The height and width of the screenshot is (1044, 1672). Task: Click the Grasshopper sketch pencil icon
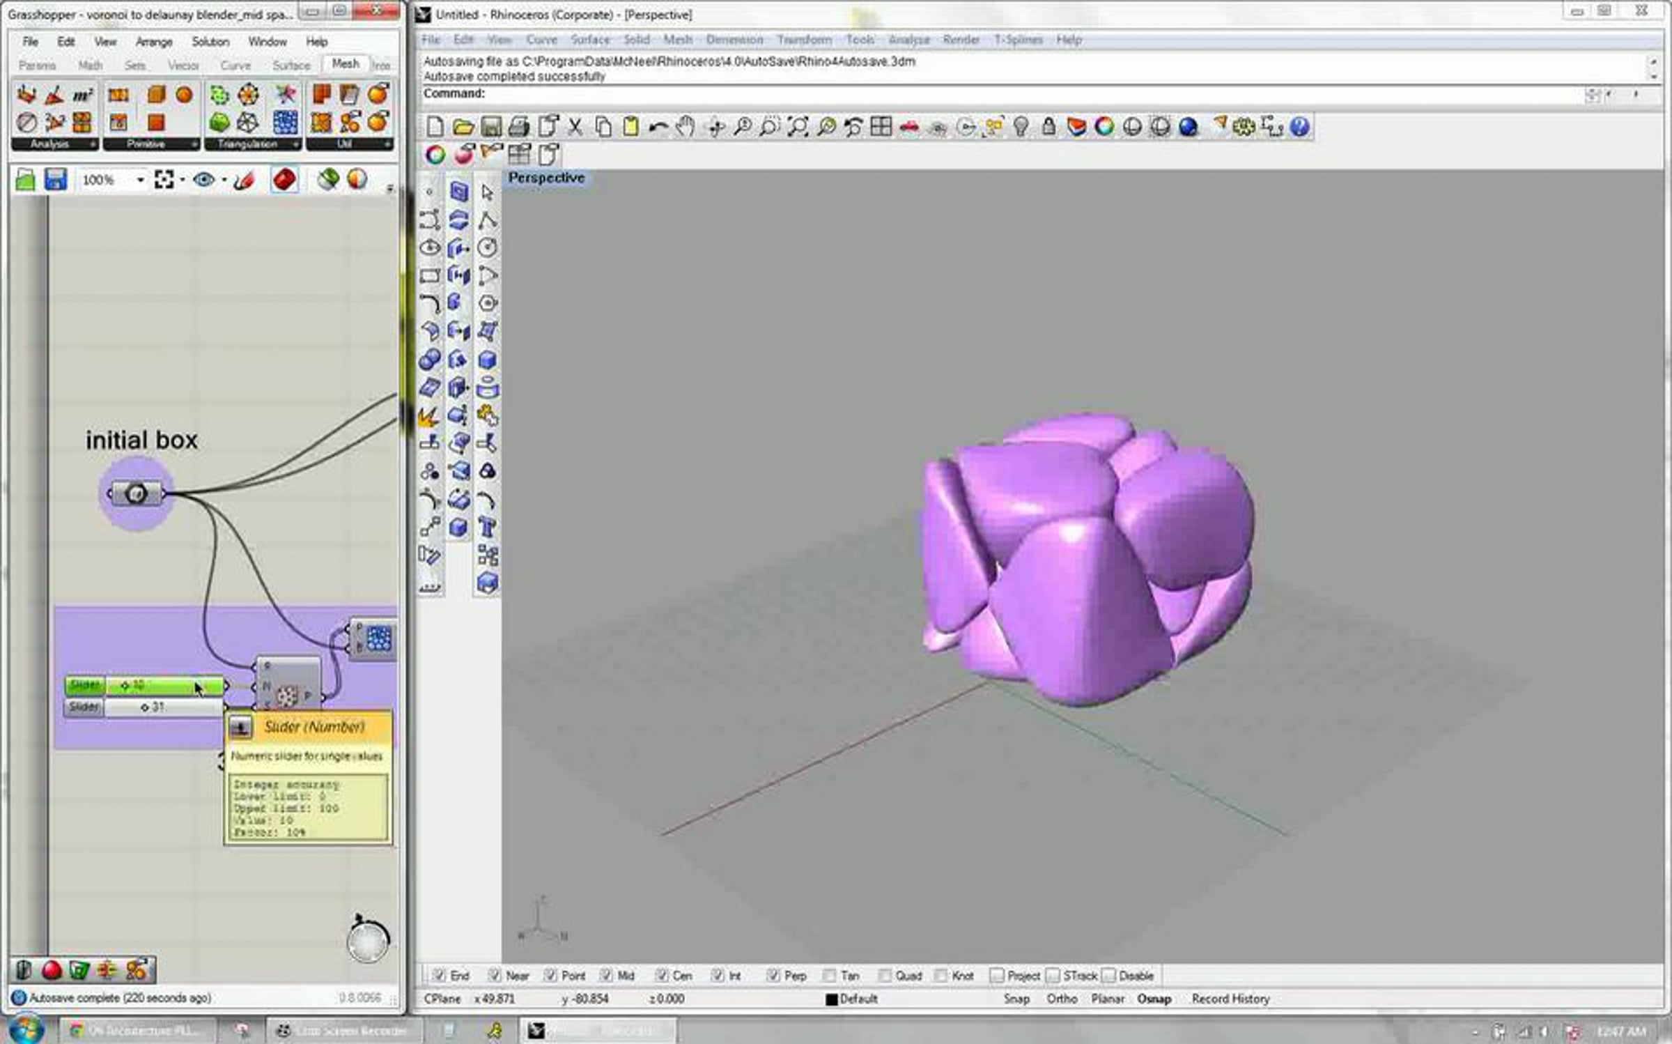[x=244, y=180]
